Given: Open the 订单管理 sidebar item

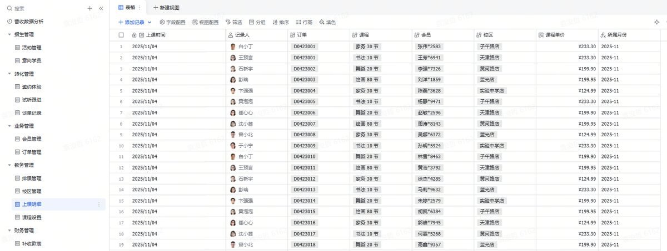Looking at the screenshot, I should pos(32,152).
